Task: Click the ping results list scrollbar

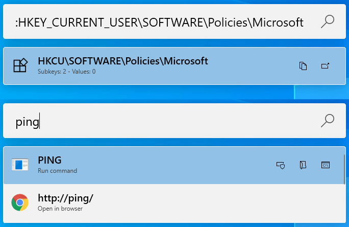Action: click(344, 169)
